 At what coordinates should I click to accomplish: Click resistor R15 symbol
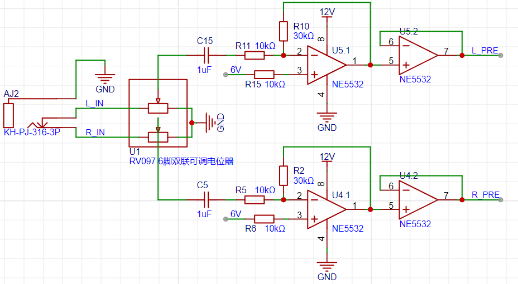(x=264, y=75)
